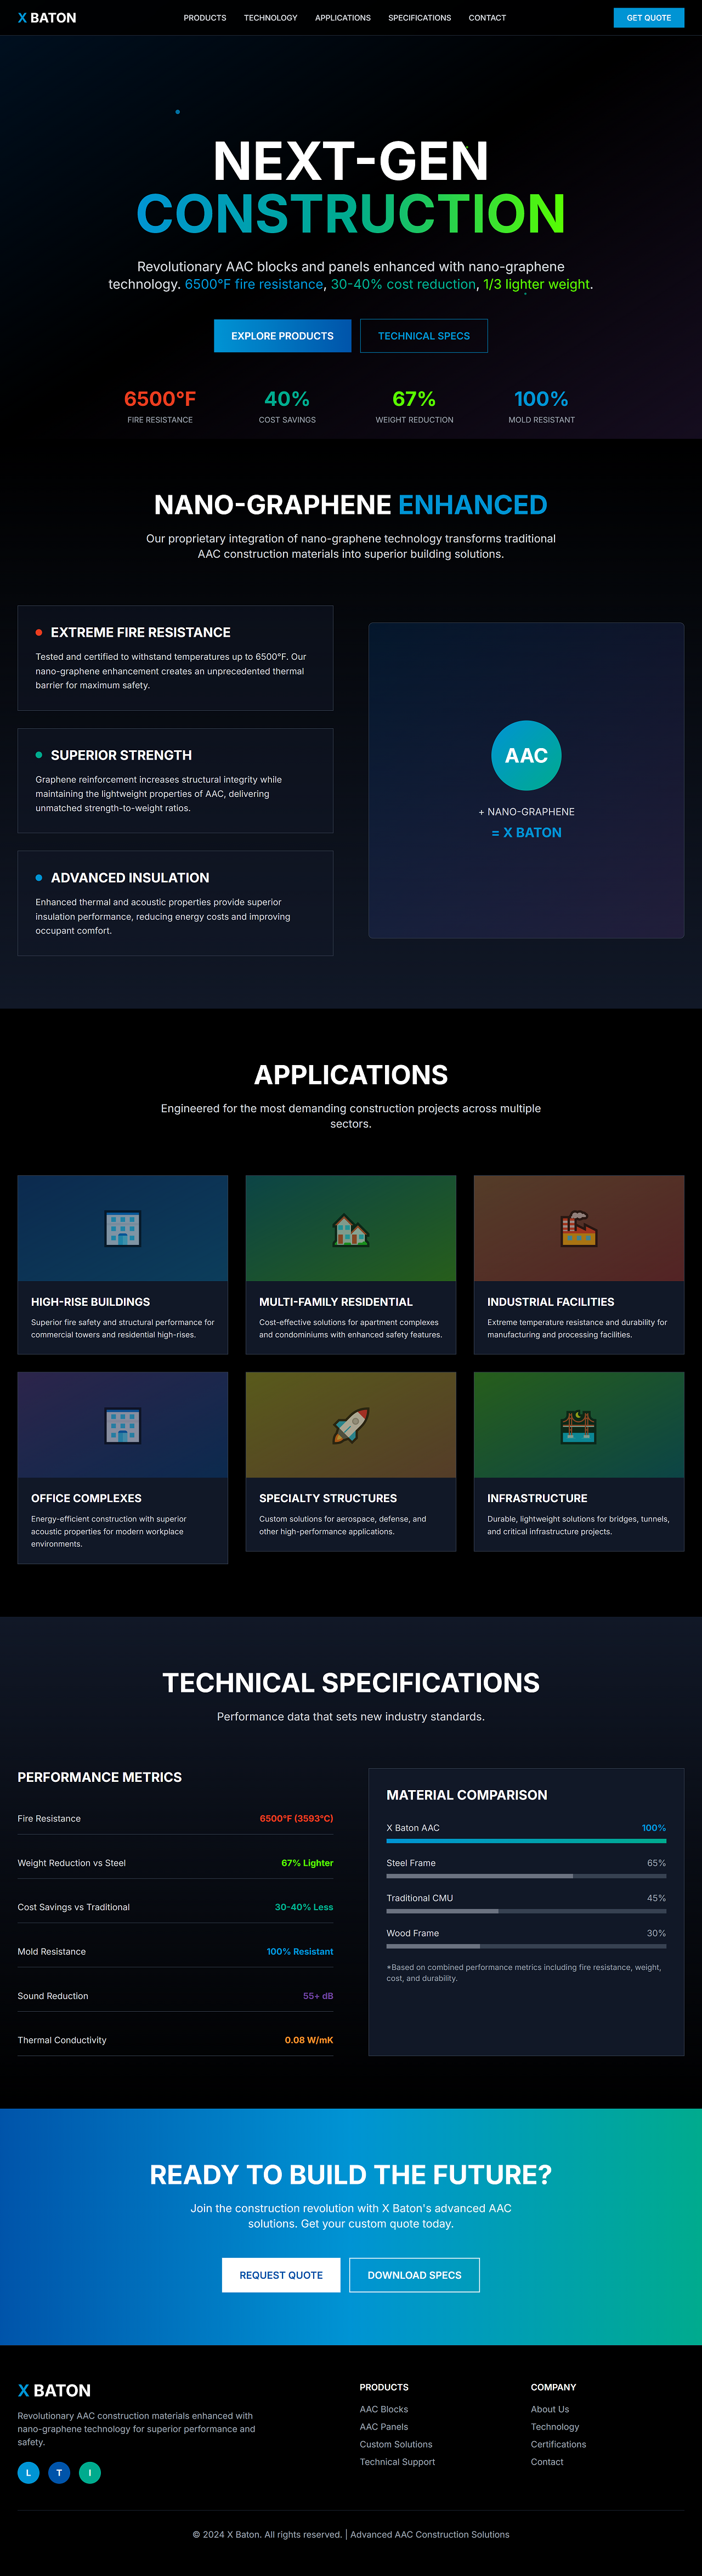
Task: Click the 0.08 W/mK thermal conductivity value
Action: click(309, 2040)
